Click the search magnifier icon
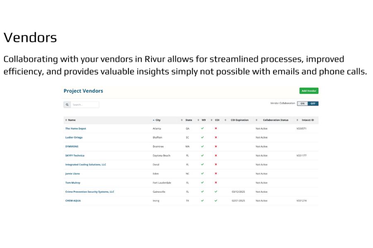 67,105
